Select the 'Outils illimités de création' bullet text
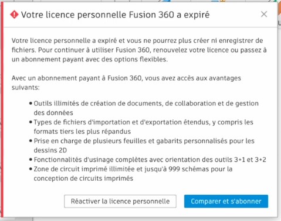Image resolution: width=281 pixels, height=221 pixels. [146, 108]
